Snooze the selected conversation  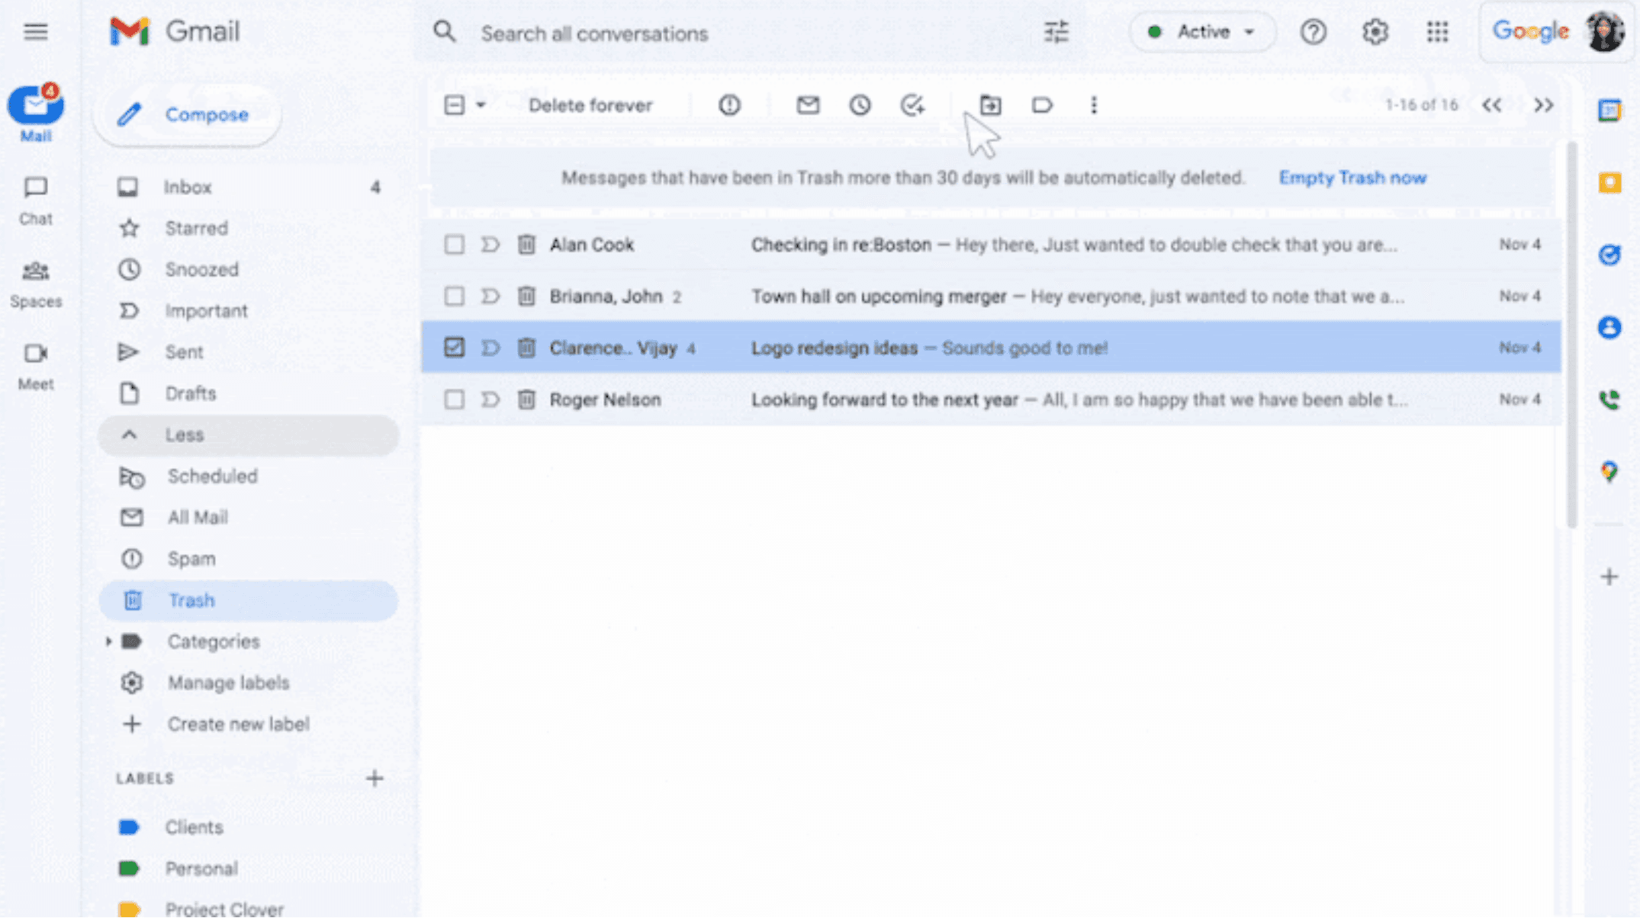(x=860, y=105)
